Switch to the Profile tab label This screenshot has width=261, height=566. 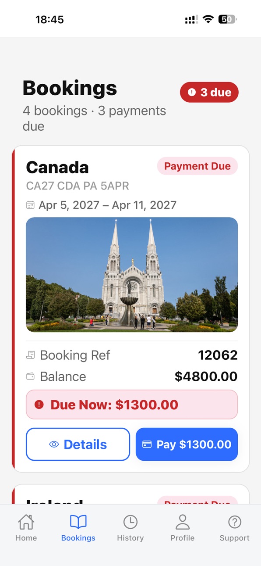pos(183,538)
